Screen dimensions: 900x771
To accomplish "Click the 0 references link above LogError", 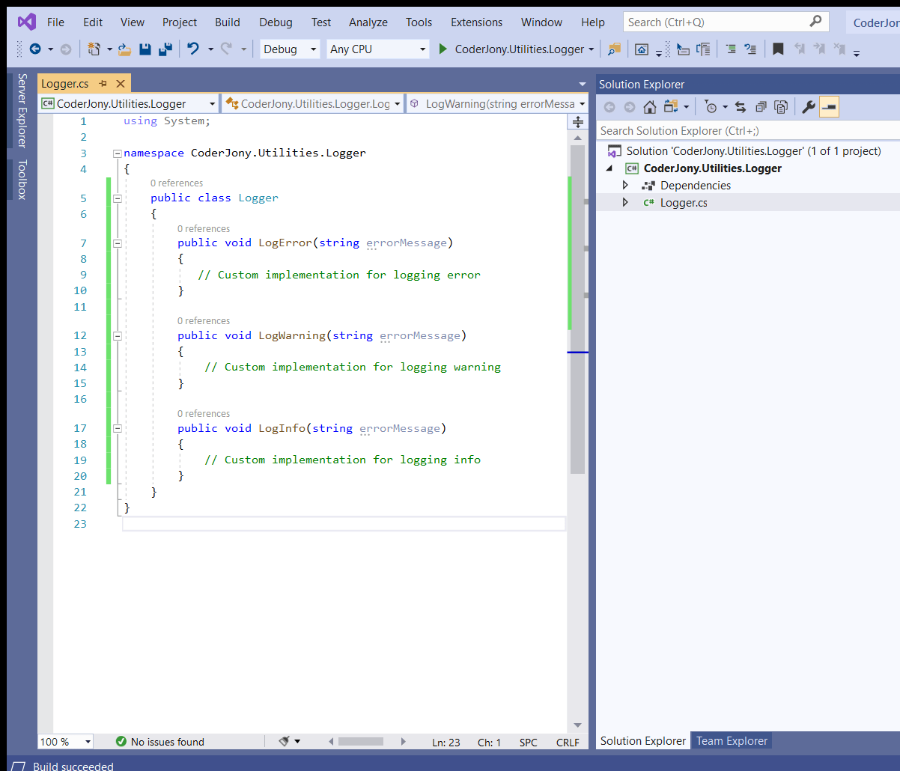I will point(204,228).
